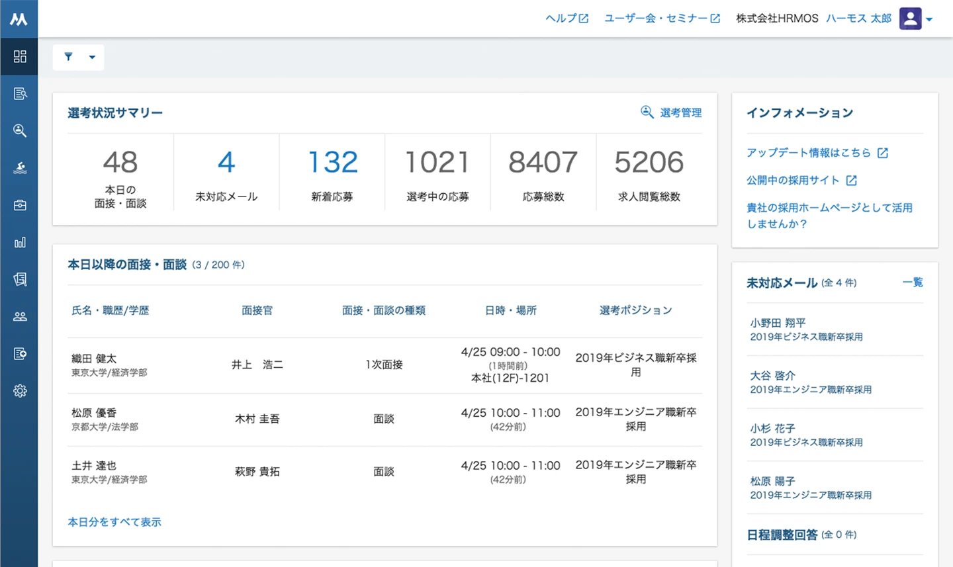Click the magnifier icon beside 選考管理
Viewport: 953px width, 567px height.
[x=647, y=112]
